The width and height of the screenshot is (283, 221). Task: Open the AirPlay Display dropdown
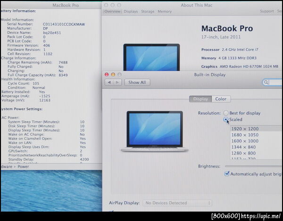[x=177, y=203]
